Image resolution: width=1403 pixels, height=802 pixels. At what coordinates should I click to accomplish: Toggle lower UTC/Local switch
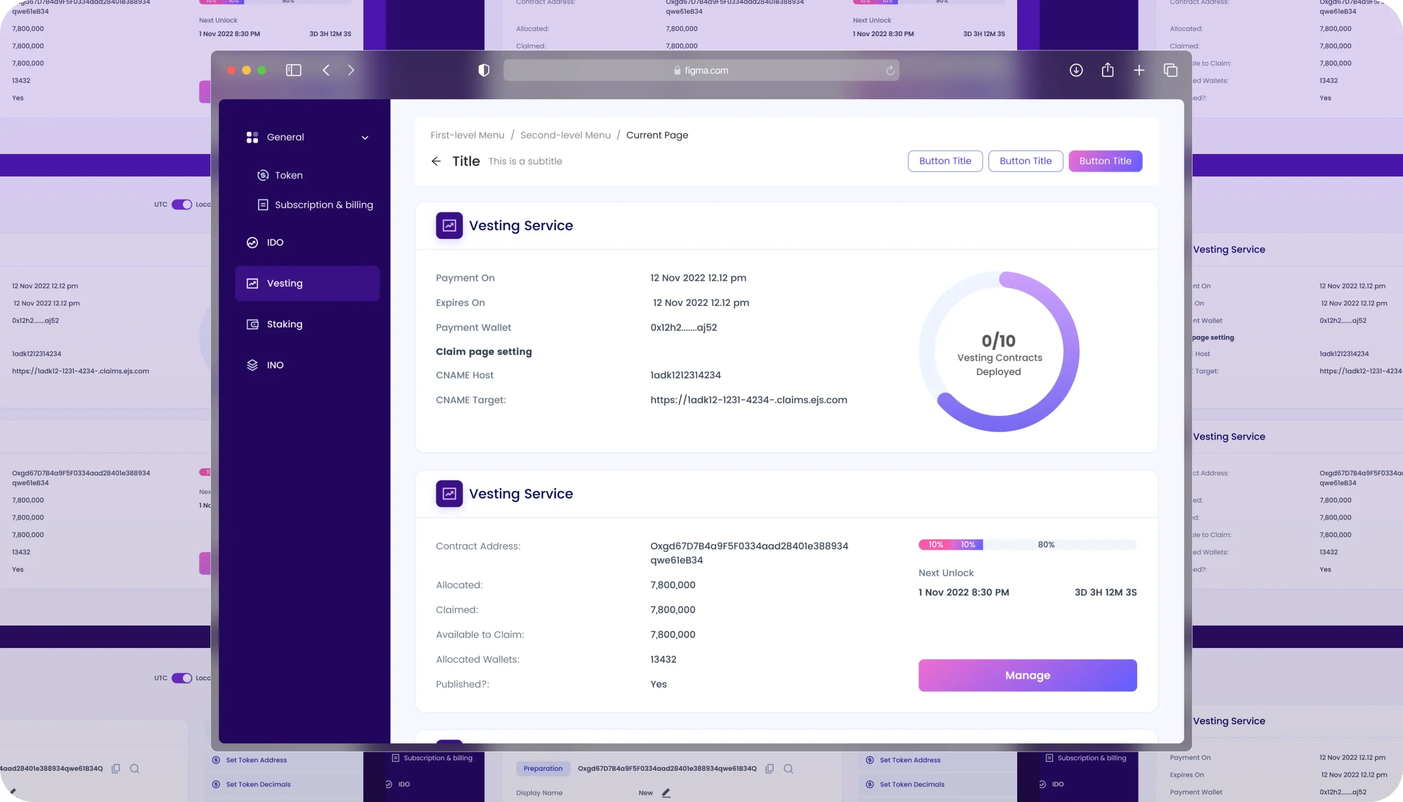click(181, 678)
